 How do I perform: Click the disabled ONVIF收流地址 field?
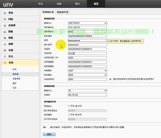87,119
